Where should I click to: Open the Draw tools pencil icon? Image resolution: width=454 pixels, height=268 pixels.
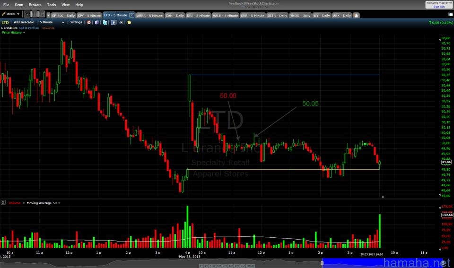click(4, 14)
